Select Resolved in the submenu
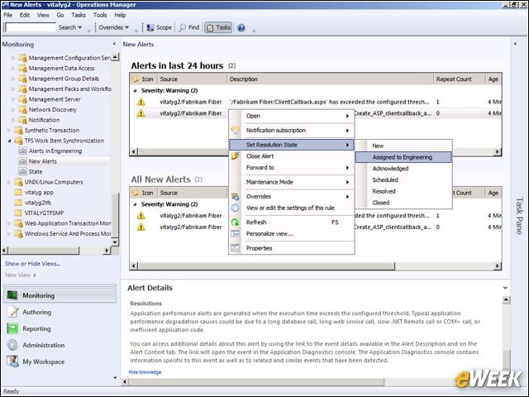The image size is (529, 397). coord(384,191)
